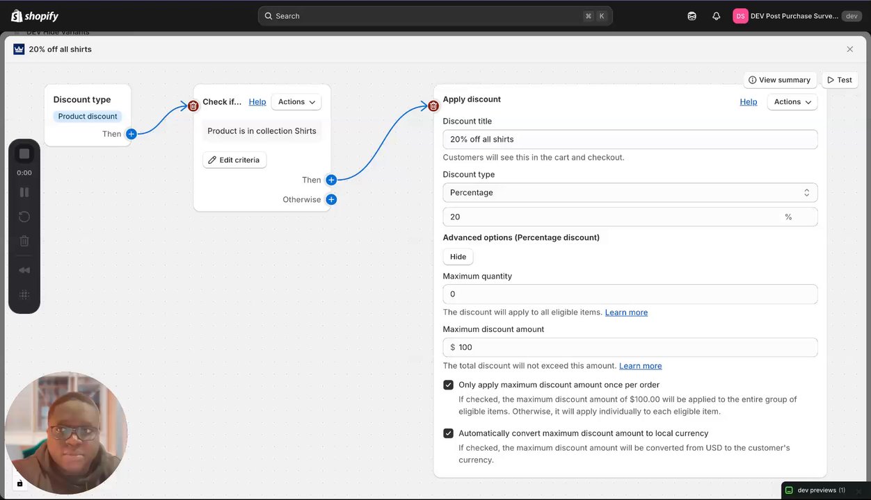Stop the screen recording

click(x=24, y=153)
